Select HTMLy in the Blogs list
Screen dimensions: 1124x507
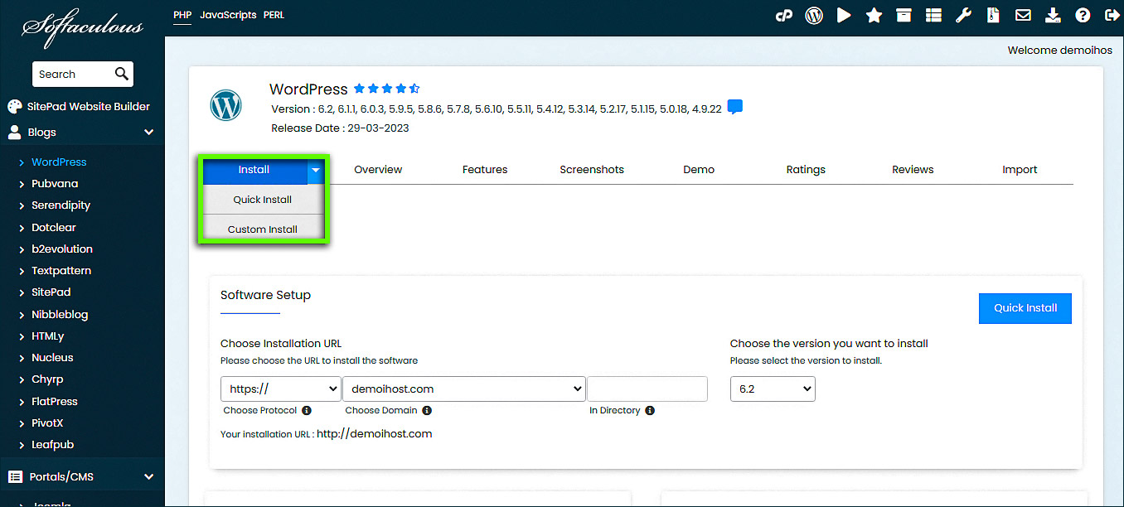point(48,336)
